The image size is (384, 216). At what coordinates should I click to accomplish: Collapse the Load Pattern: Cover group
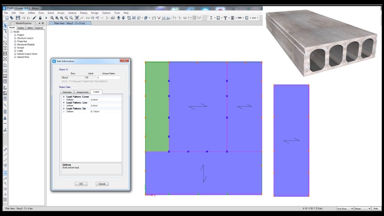coord(64,97)
